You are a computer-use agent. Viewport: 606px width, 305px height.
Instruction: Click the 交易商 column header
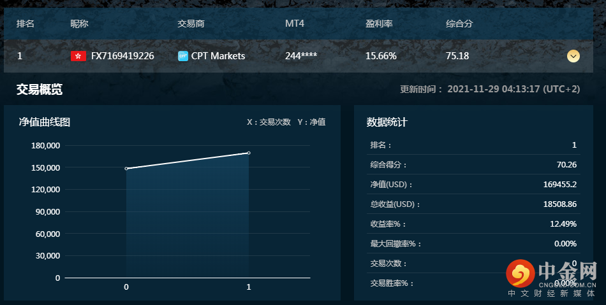pos(191,24)
